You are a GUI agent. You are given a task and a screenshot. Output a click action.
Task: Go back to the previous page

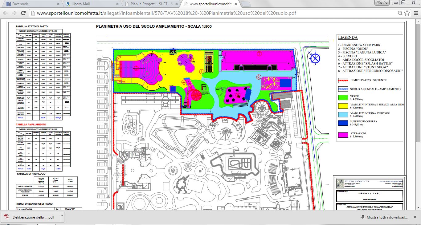coord(5,13)
